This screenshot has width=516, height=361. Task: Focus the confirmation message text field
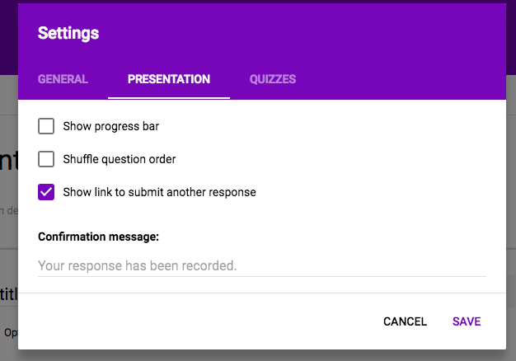tap(262, 265)
